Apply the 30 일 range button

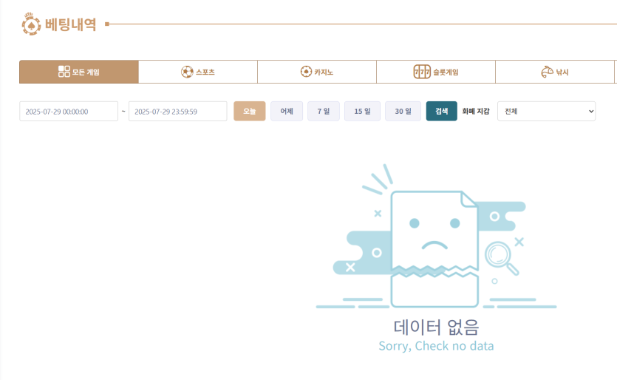point(403,111)
